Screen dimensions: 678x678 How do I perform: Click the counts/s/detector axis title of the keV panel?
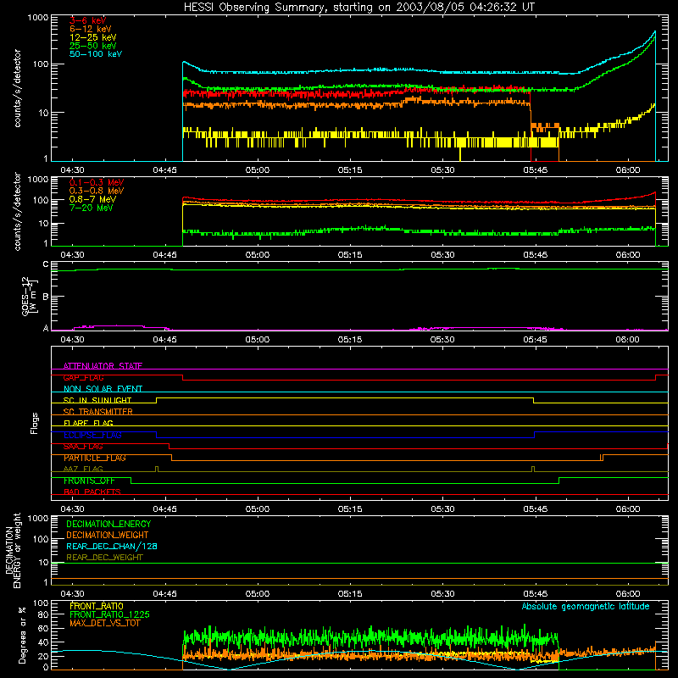pos(17,88)
